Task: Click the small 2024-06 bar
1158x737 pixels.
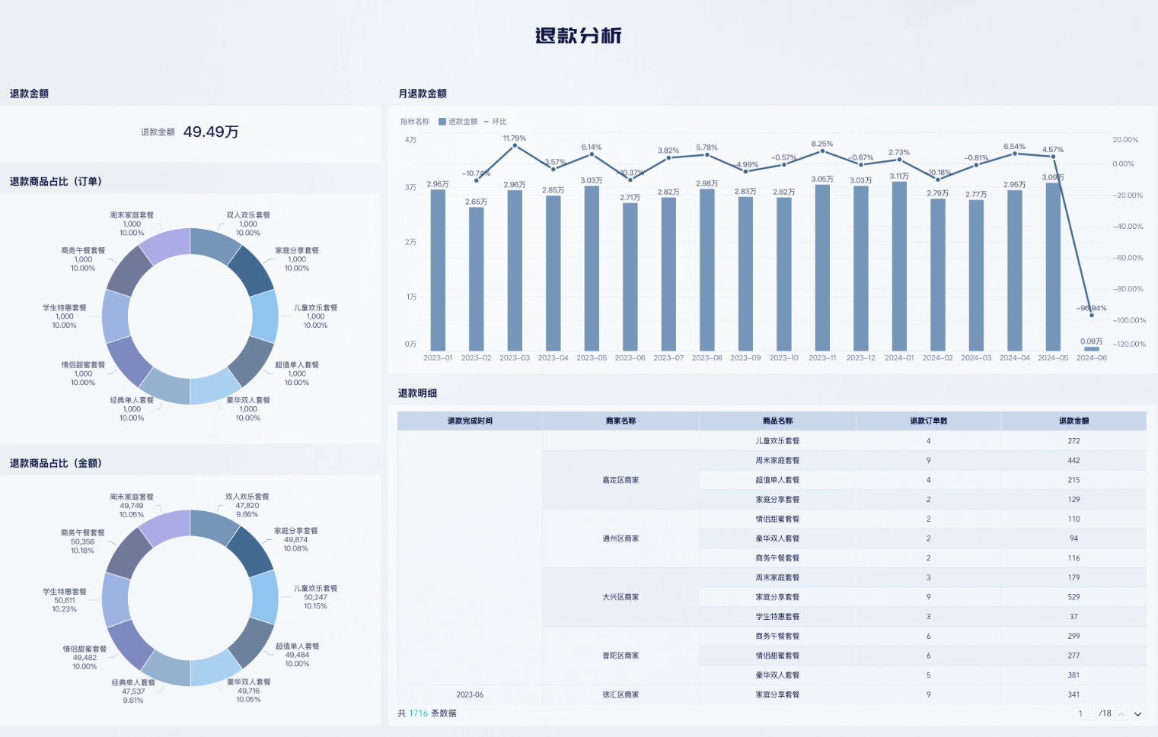Action: click(x=1091, y=349)
